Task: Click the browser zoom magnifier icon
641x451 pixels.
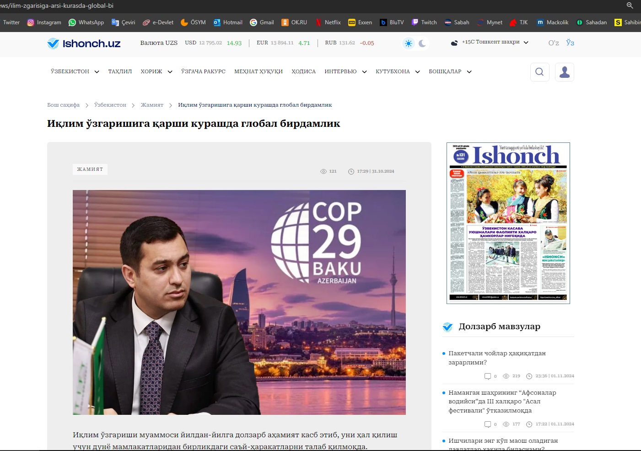Action: [x=630, y=5]
